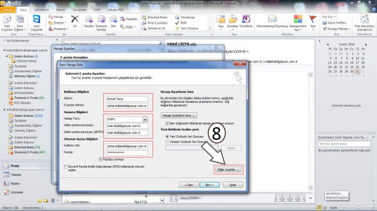Image resolution: width=377 pixels, height=211 pixels.
Task: Toggle Parolayı anımsa checkbox
Action: (100, 160)
